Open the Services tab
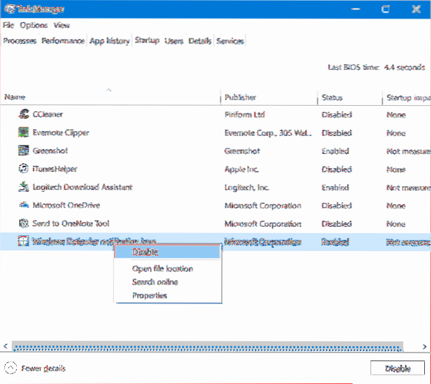 tap(230, 41)
